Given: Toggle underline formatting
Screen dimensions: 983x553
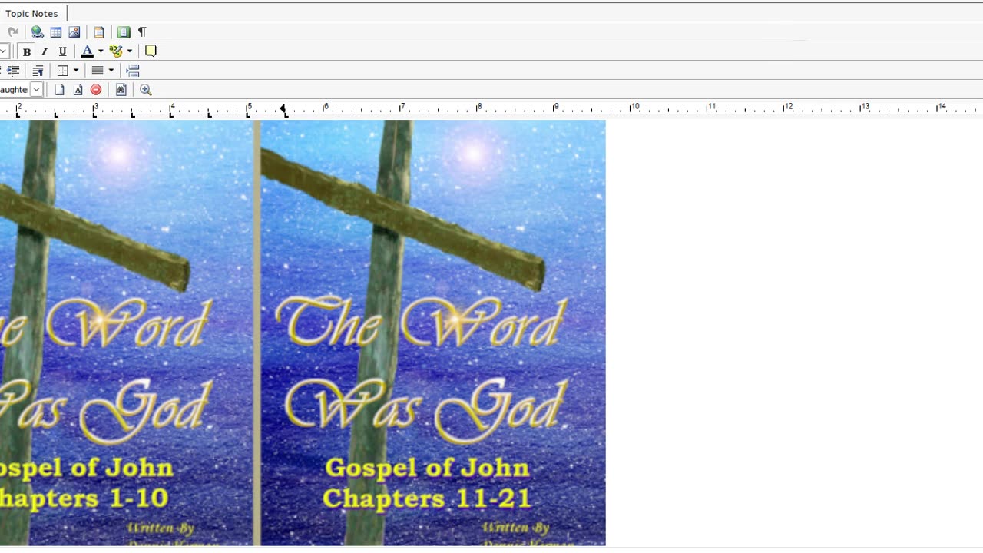Looking at the screenshot, I should point(63,51).
